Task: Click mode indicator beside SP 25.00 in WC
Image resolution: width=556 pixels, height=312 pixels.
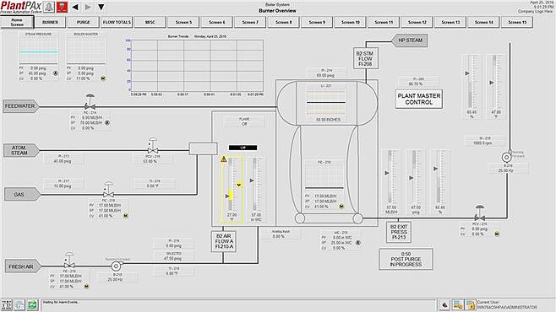Action: [358, 243]
